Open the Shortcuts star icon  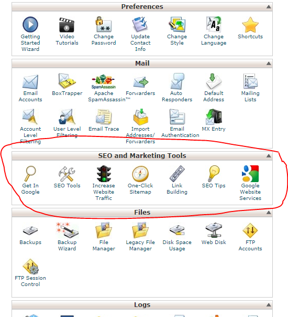coord(250,25)
